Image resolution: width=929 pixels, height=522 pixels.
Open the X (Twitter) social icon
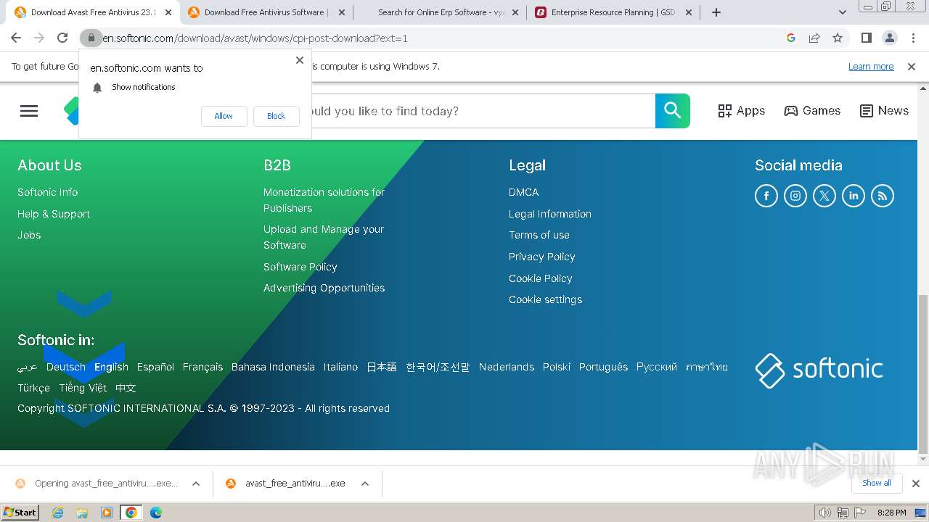[x=824, y=196]
